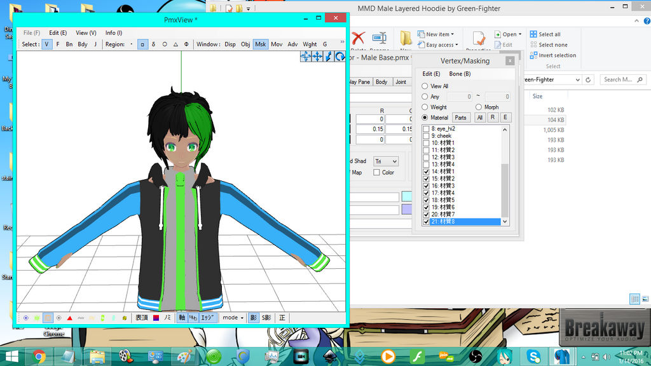
Task: Select the View All radio button
Action: coord(425,86)
